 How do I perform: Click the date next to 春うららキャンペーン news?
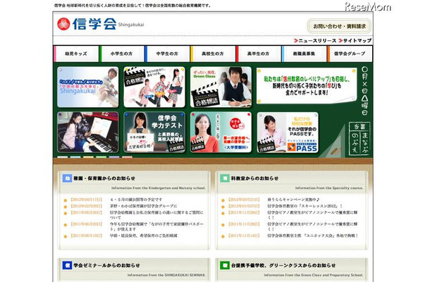(243, 200)
